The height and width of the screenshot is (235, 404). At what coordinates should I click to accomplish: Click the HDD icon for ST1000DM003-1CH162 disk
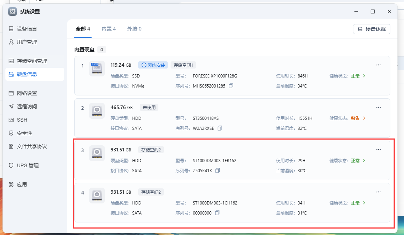pyautogui.click(x=97, y=196)
